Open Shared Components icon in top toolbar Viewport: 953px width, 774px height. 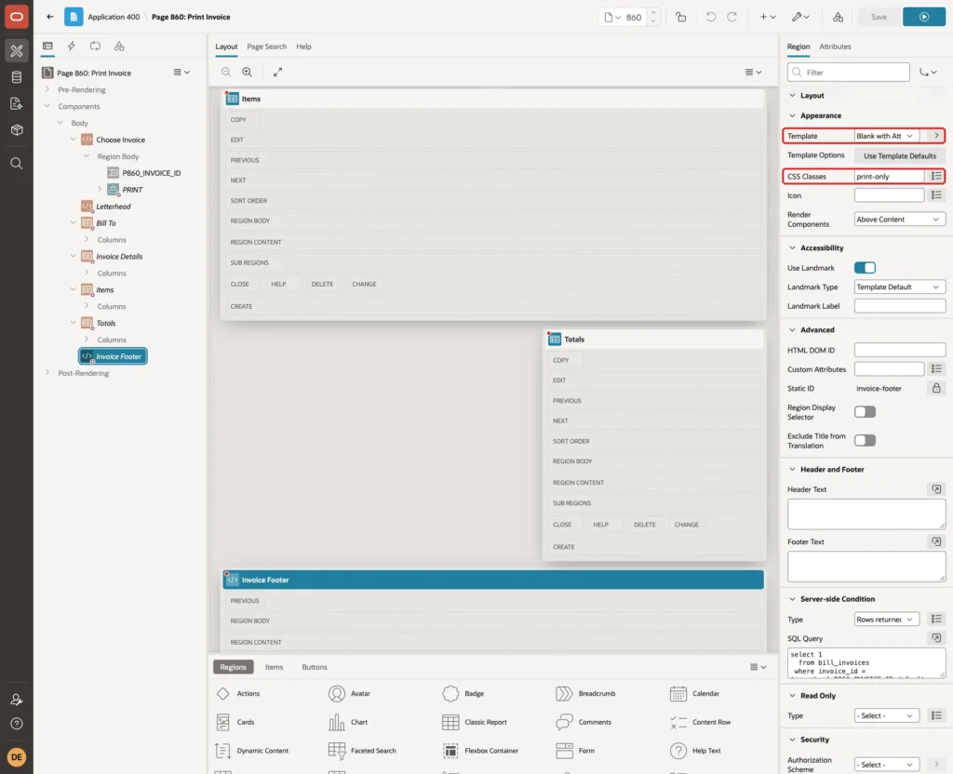[x=839, y=17]
